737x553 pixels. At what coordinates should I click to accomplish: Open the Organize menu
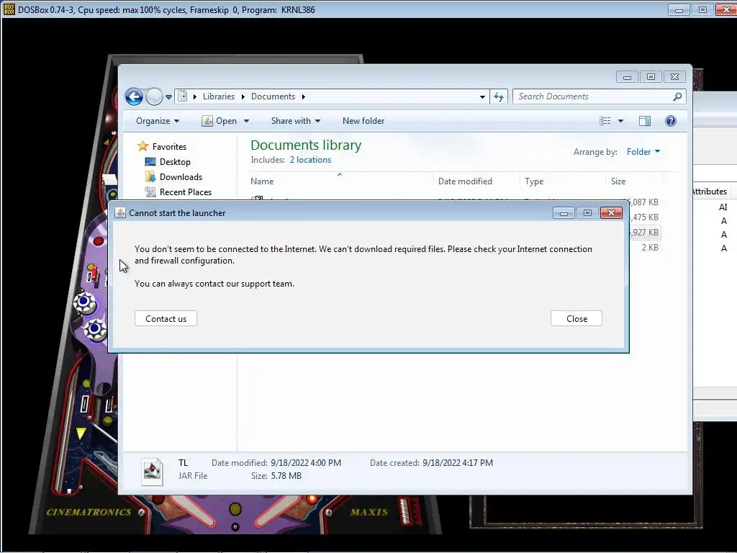[158, 121]
